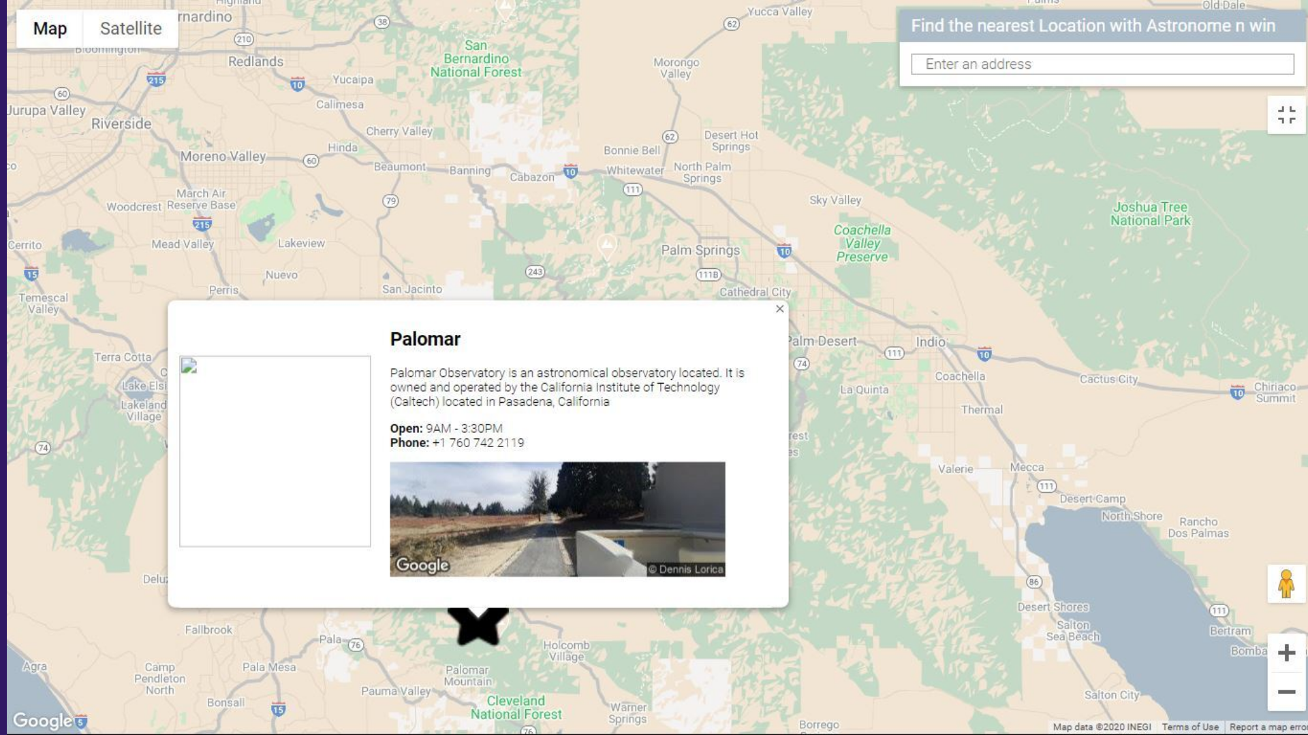Click the Palomar phone number text
Screen dimensions: 1308x735
point(478,443)
